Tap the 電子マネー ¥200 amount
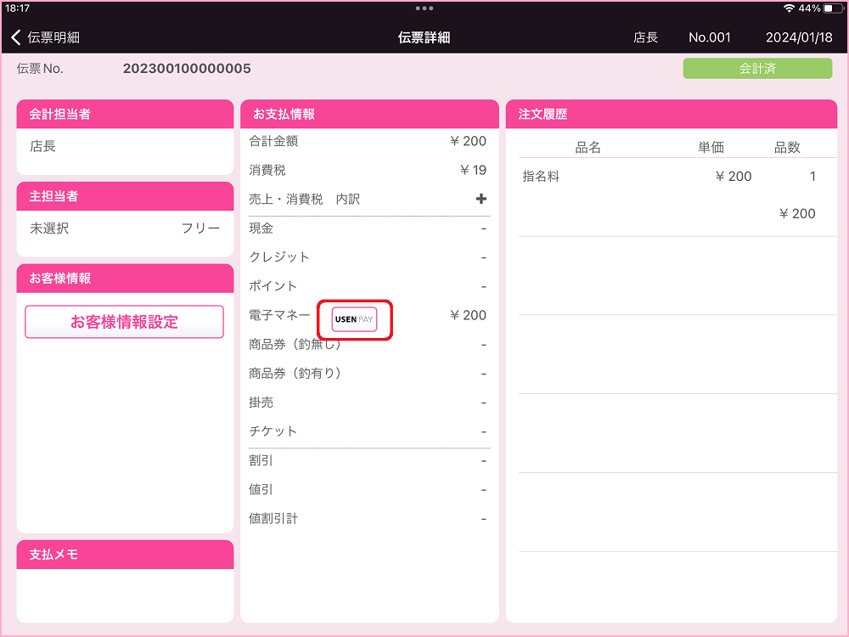This screenshot has width=849, height=637. 468,315
